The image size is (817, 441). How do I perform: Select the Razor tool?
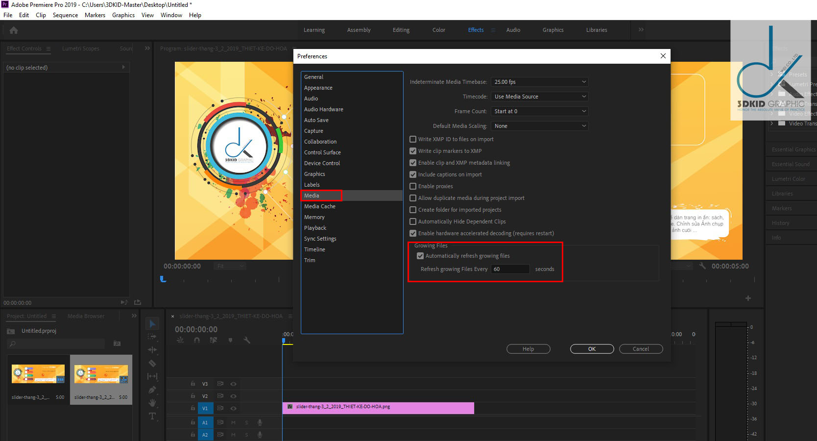tap(152, 363)
